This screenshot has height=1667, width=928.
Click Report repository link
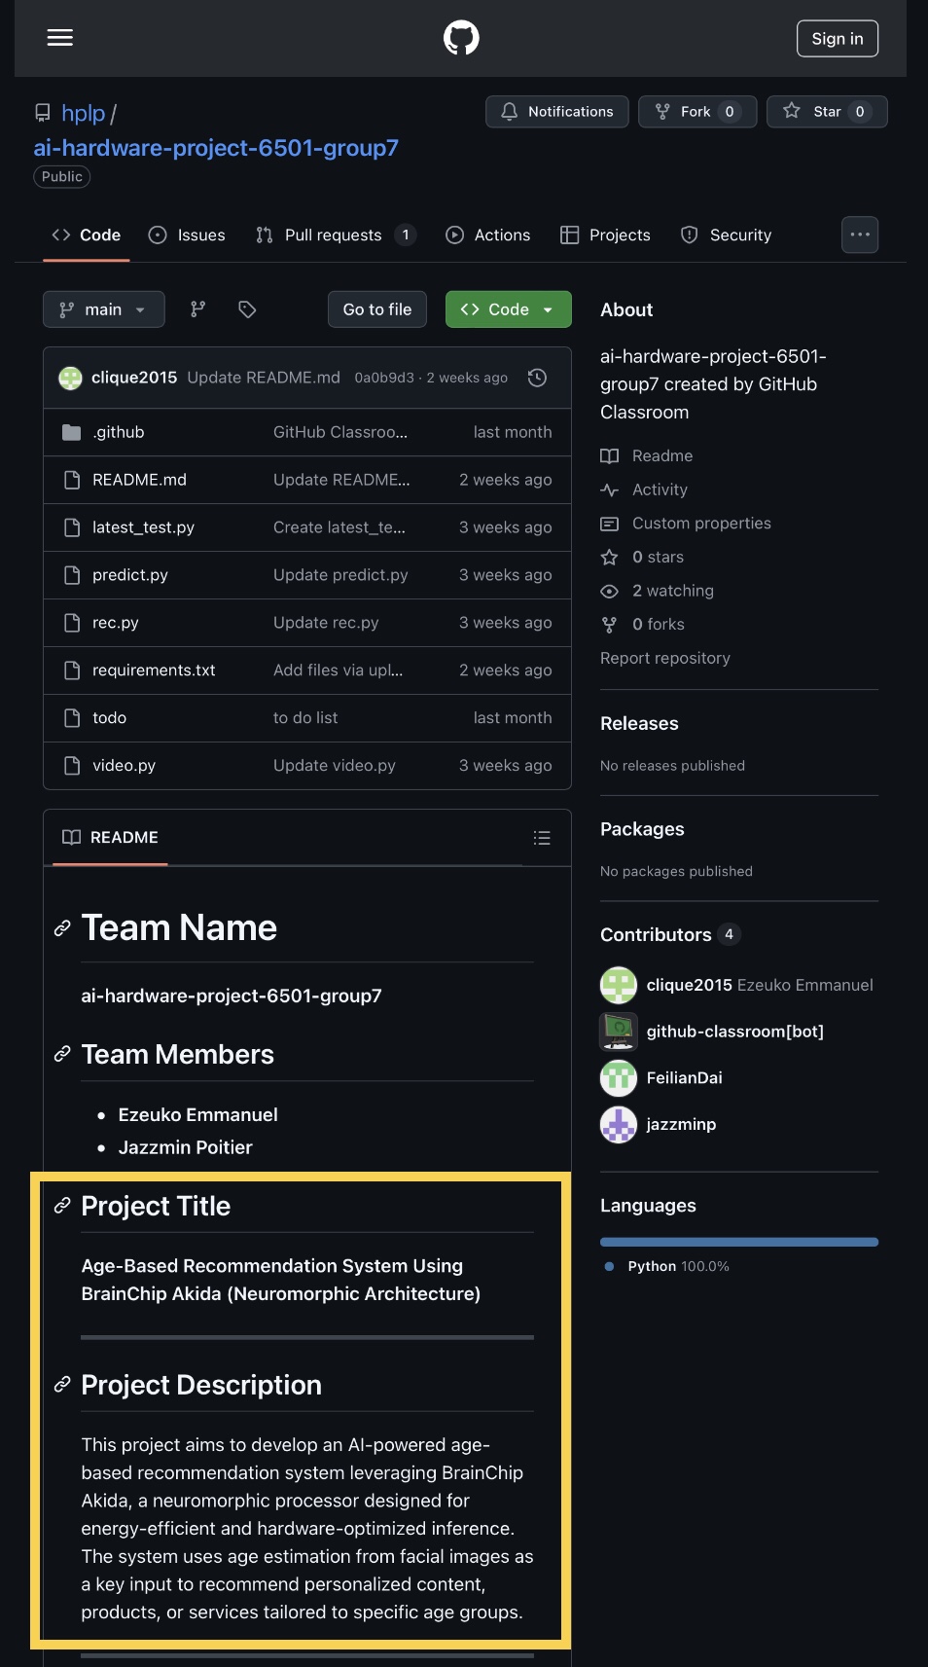[665, 659]
